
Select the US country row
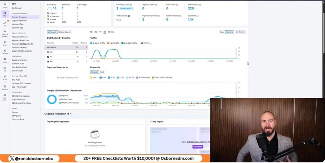66,52
